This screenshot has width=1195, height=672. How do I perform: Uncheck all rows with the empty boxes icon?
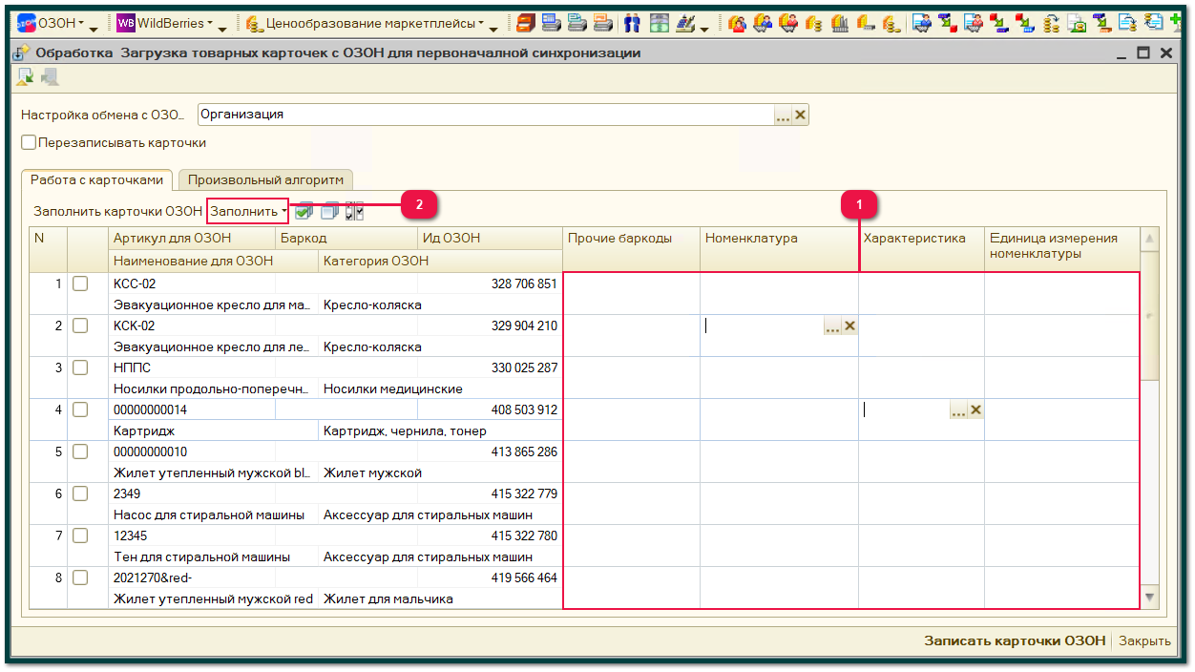(x=329, y=211)
